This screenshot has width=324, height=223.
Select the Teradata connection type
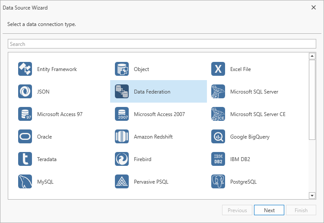click(47, 159)
